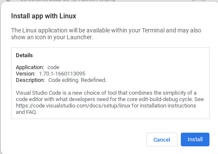Image resolution: width=218 pixels, height=154 pixels.
Task: Click the sentence about Terminal and Launcher
Action: point(106,34)
